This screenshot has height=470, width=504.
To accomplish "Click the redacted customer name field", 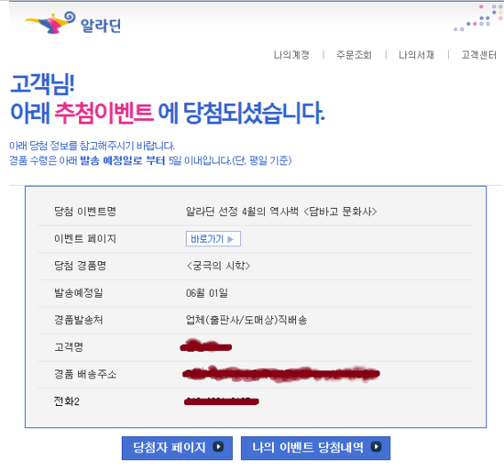I will [x=206, y=346].
